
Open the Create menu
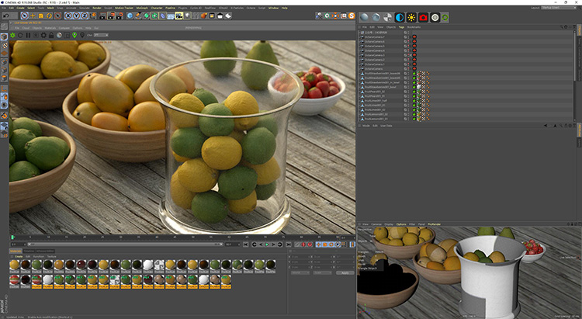point(20,8)
